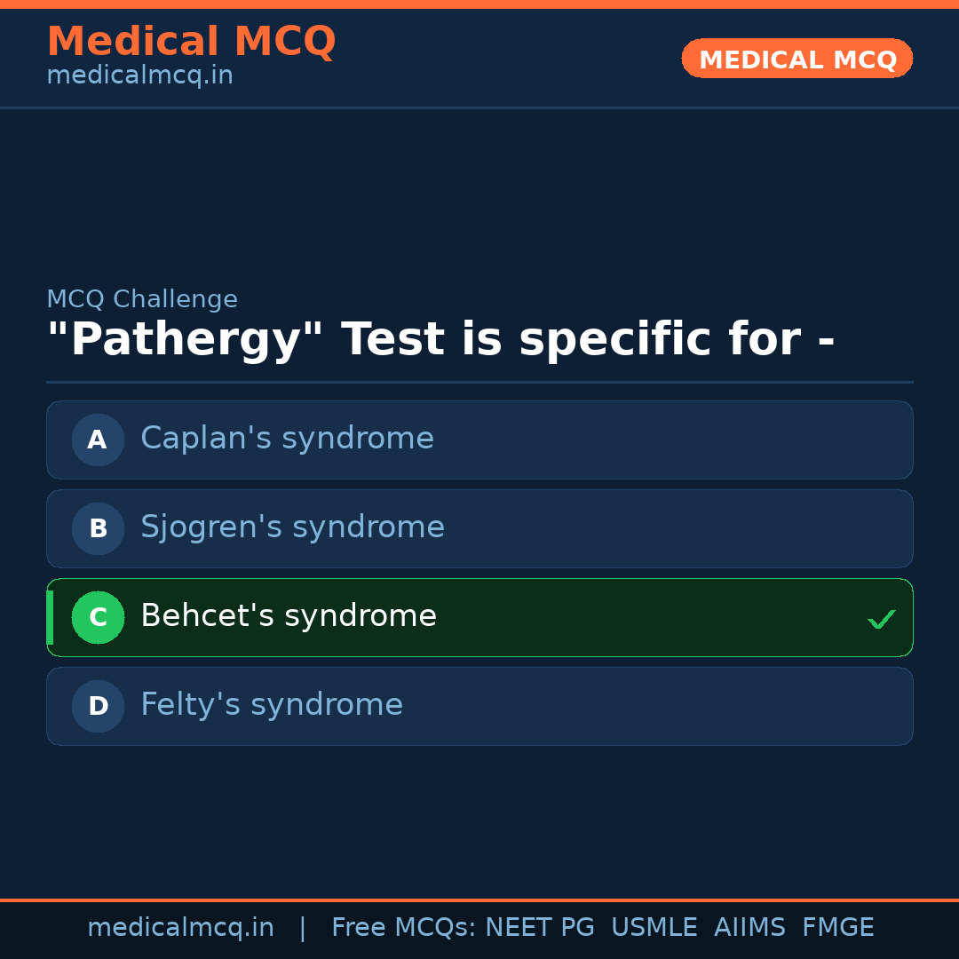Image resolution: width=959 pixels, height=959 pixels.
Task: Select the "Caplan's syndrome" answer text
Action: [x=287, y=439]
